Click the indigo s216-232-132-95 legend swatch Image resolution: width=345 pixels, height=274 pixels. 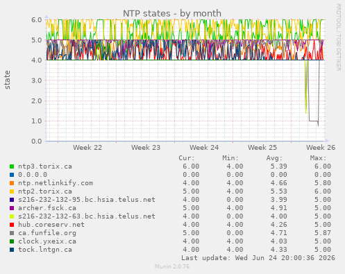coord(12,200)
